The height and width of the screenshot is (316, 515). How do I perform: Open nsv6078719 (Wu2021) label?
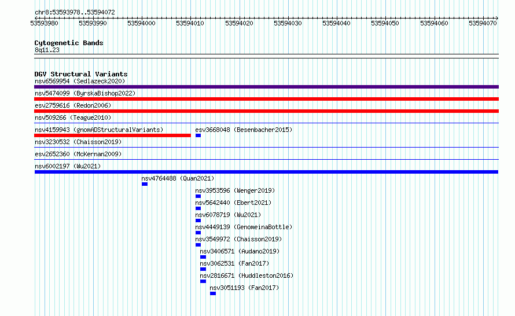click(228, 215)
